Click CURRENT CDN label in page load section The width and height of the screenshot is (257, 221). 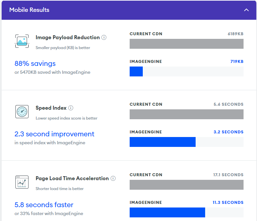[x=146, y=175]
